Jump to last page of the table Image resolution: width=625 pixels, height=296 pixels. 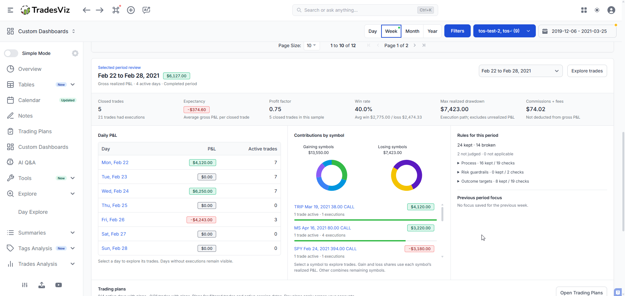(x=424, y=45)
